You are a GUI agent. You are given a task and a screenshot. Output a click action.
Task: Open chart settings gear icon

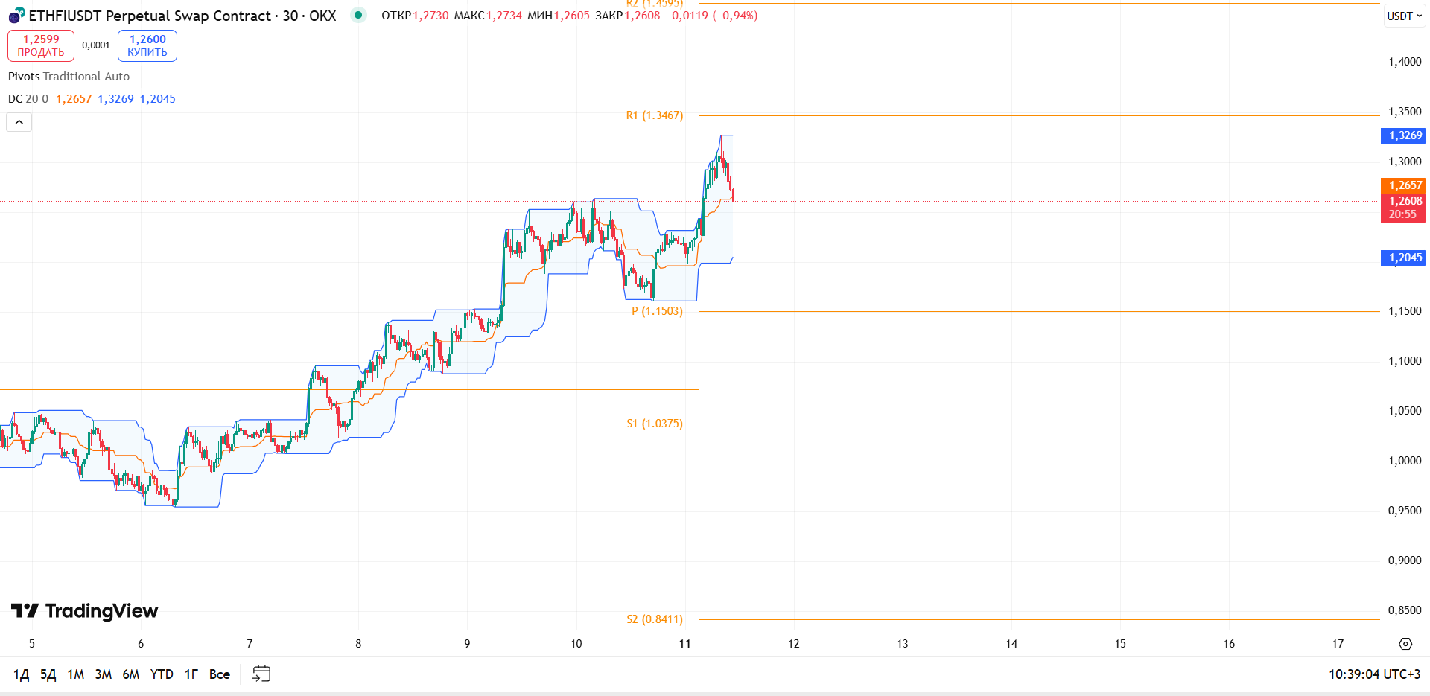[1405, 644]
